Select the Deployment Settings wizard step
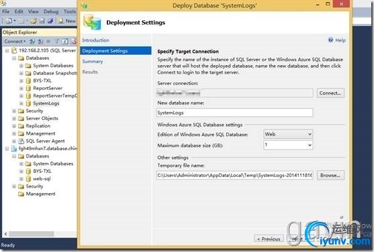This screenshot has width=374, height=252. coord(115,51)
